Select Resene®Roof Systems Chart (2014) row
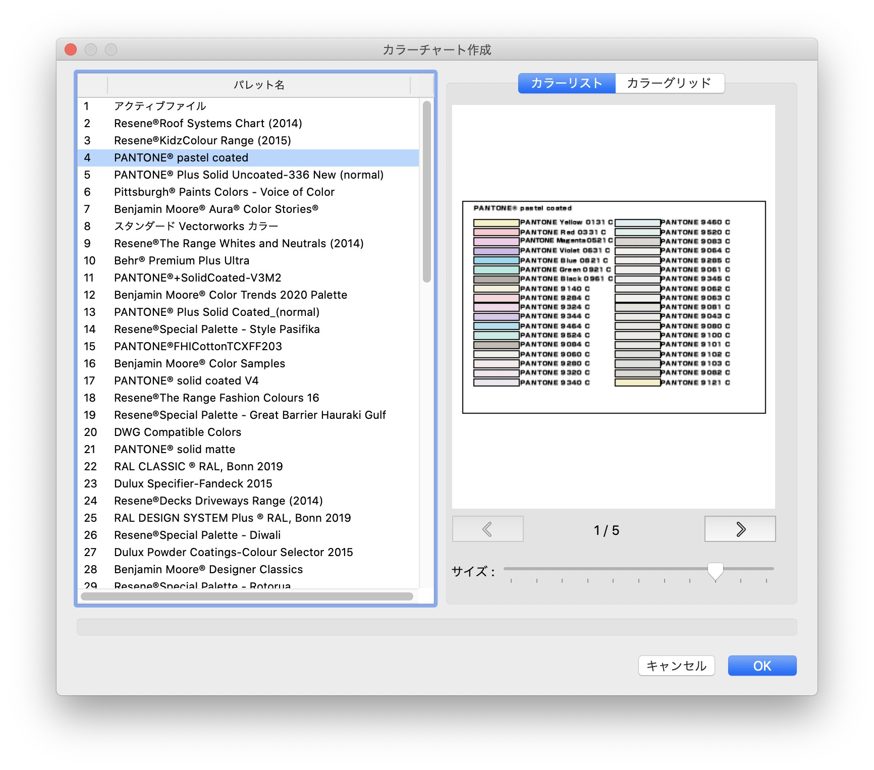The image size is (874, 770). click(248, 123)
